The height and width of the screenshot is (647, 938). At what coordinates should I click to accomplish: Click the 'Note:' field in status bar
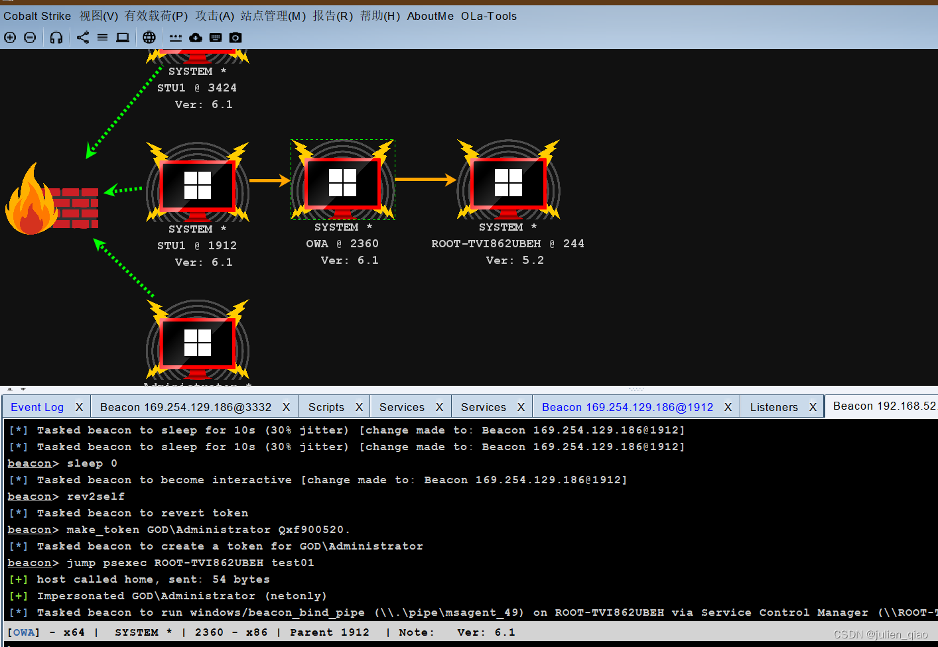pyautogui.click(x=417, y=632)
